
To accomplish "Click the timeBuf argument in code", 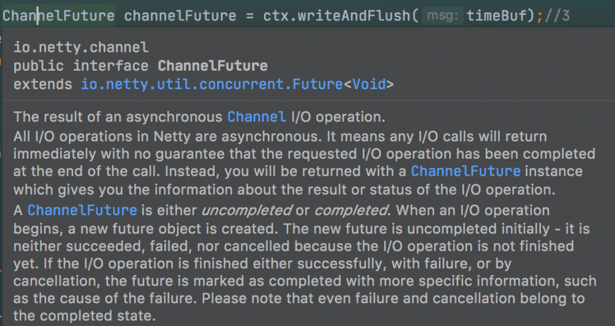I will click(496, 15).
